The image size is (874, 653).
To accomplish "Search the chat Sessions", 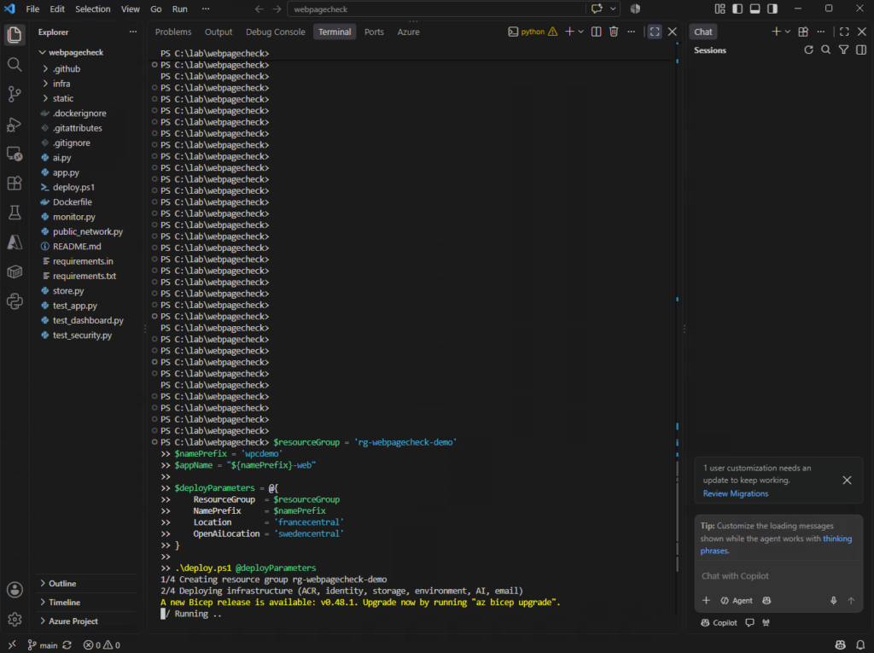I will (x=825, y=50).
